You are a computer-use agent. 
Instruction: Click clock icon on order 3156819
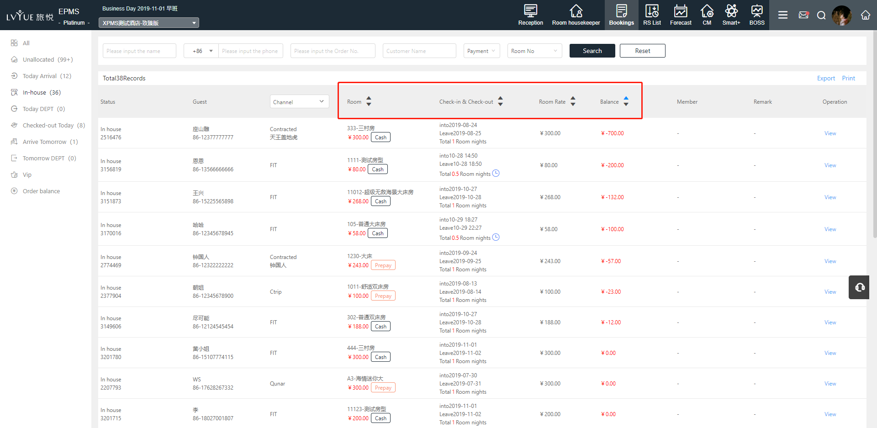coord(496,173)
